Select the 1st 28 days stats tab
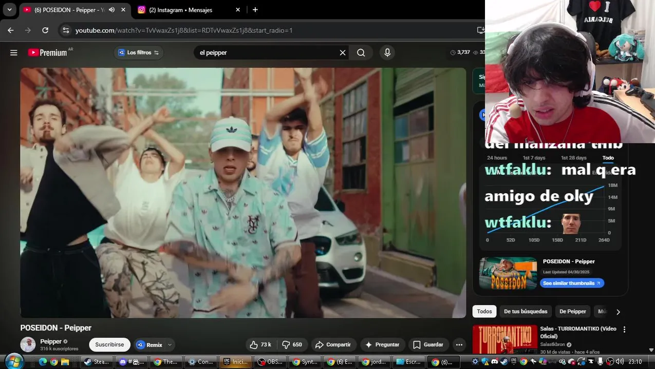The width and height of the screenshot is (655, 369). click(x=573, y=158)
